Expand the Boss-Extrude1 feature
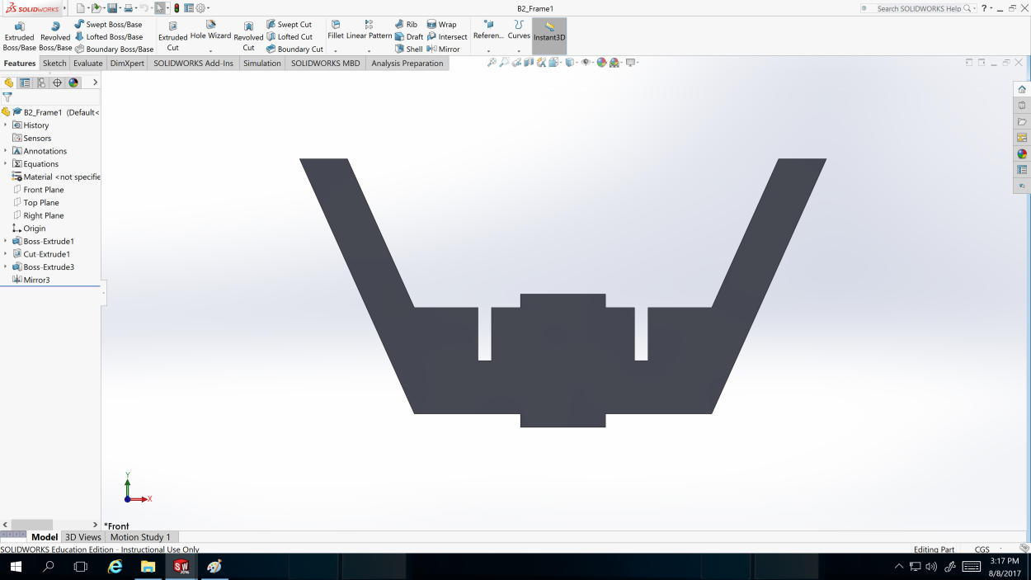This screenshot has height=580, width=1031. pos(5,242)
